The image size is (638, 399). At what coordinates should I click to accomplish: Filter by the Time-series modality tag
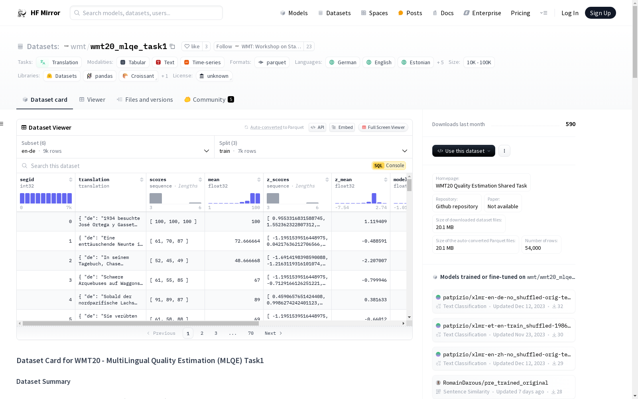point(202,62)
